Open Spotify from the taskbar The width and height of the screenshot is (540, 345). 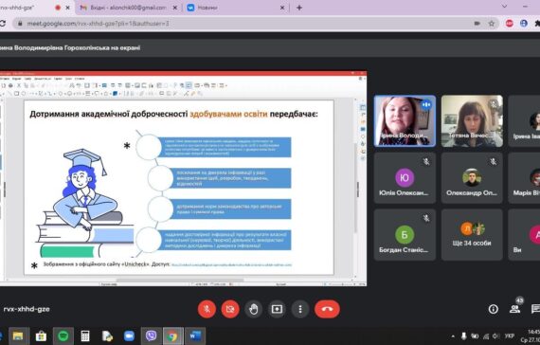63,336
